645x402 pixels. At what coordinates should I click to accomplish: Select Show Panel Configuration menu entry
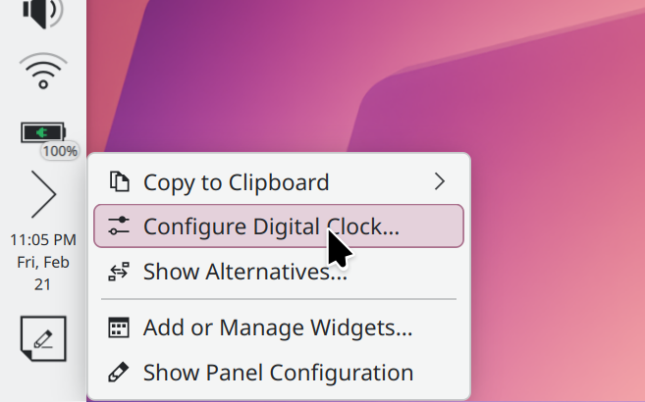pyautogui.click(x=278, y=373)
